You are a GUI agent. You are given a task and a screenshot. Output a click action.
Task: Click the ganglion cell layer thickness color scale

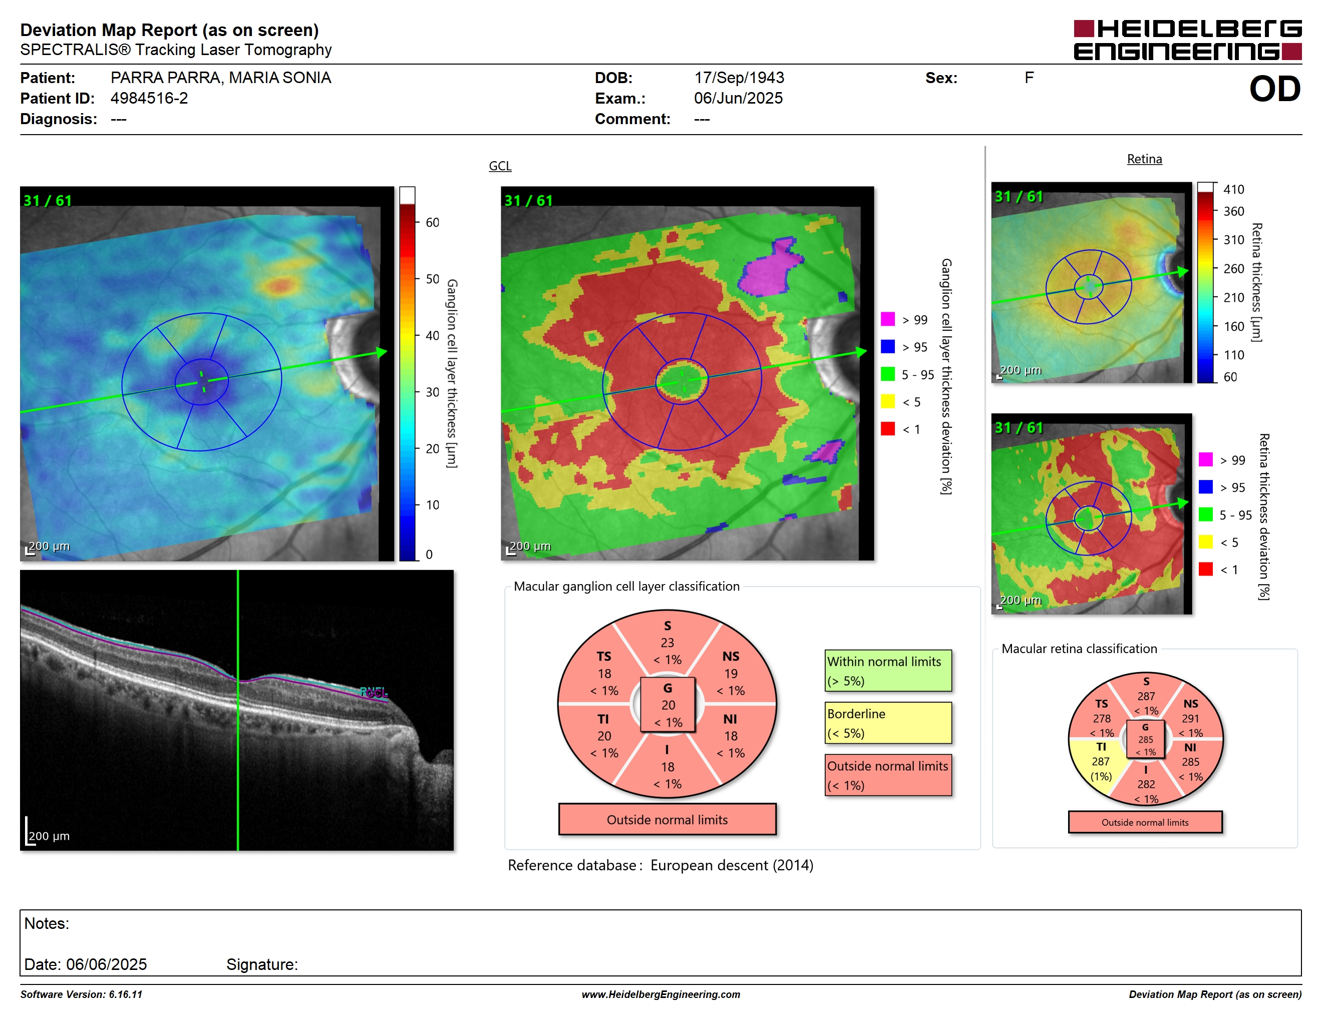[x=408, y=374]
